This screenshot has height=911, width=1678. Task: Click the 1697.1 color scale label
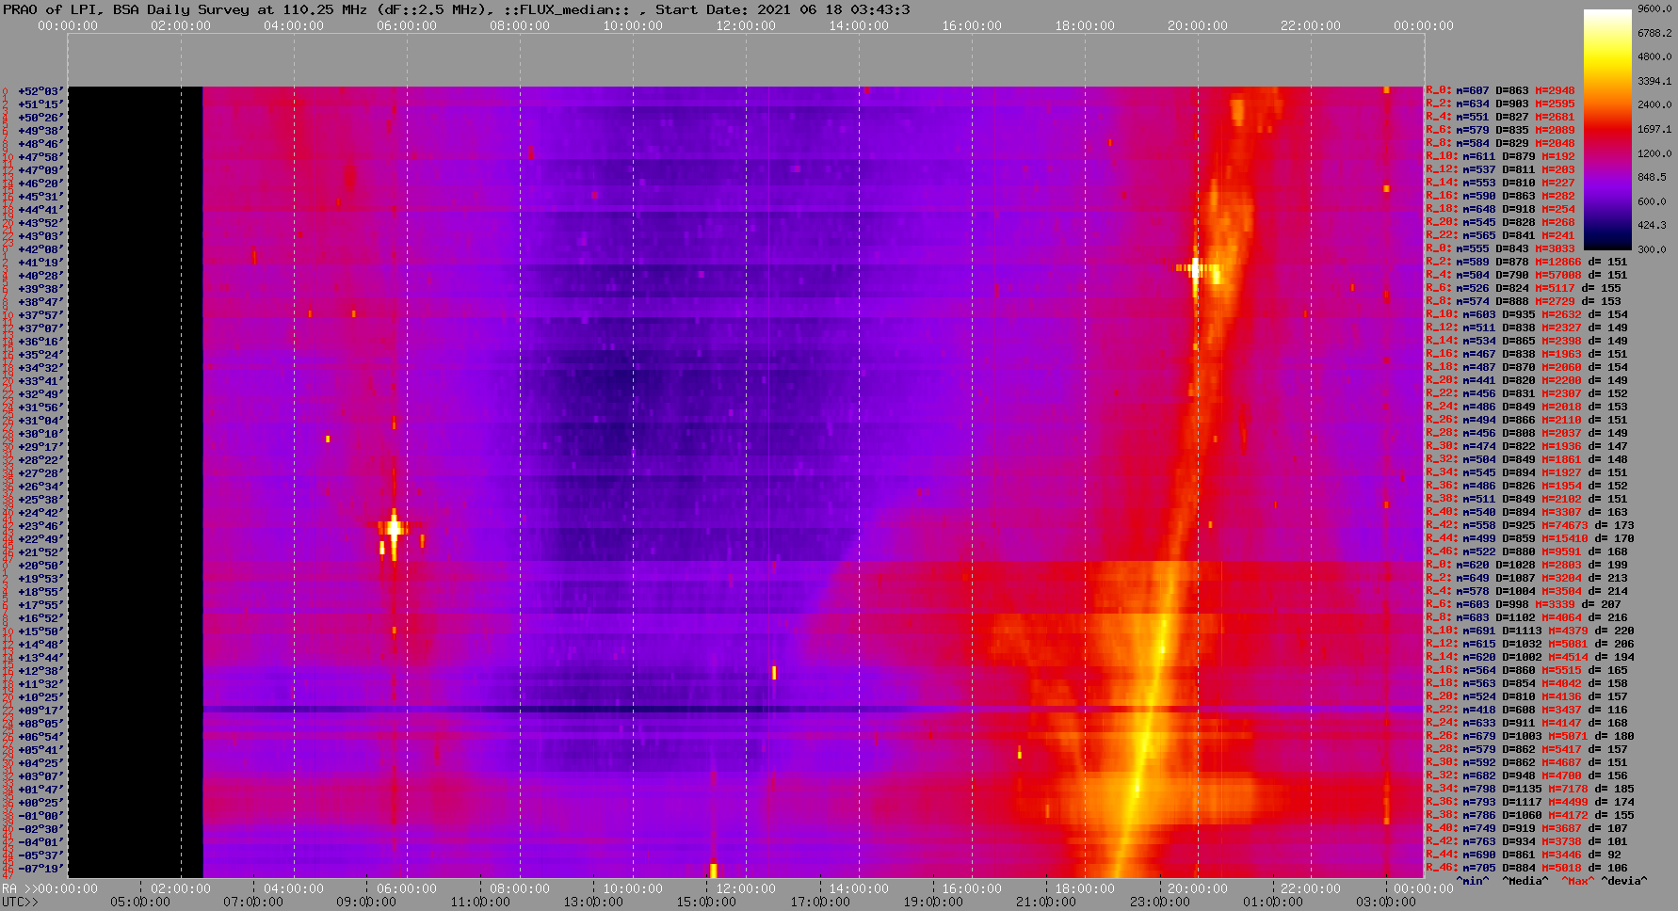tap(1654, 129)
